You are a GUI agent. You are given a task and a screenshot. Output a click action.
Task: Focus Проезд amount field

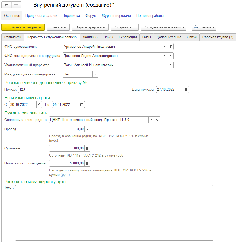coord(67,129)
